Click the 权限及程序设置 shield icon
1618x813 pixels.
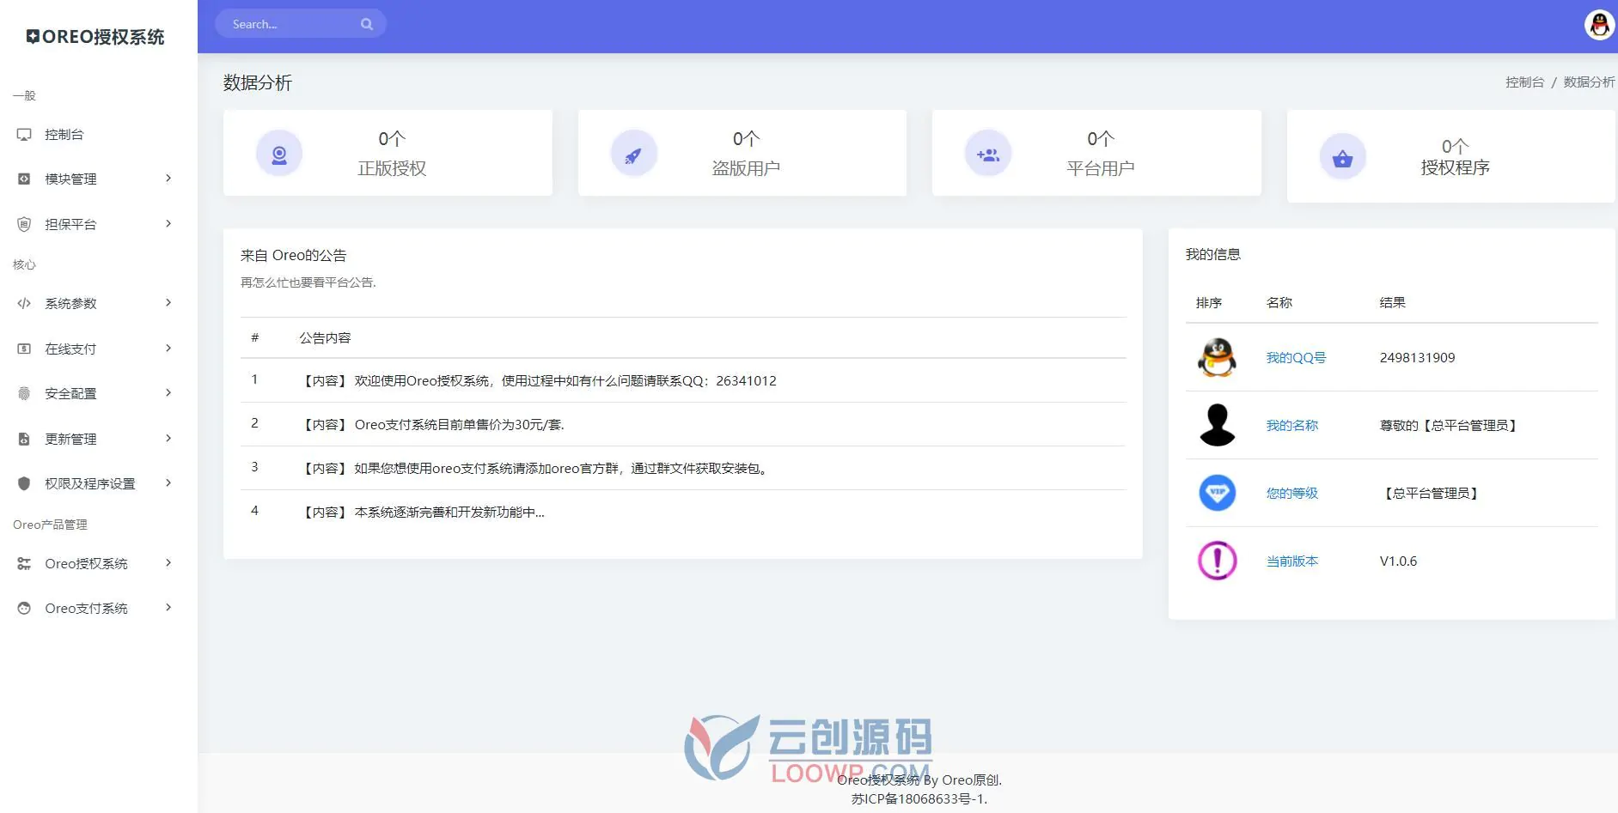coord(24,483)
